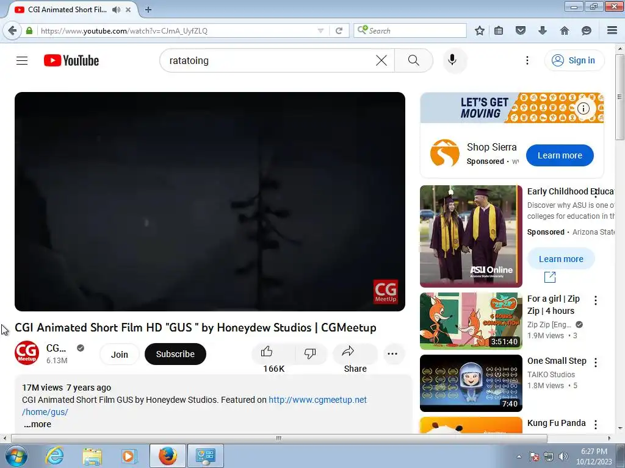Open ad info icon on Sierra banner
The height and width of the screenshot is (468, 625).
click(583, 108)
